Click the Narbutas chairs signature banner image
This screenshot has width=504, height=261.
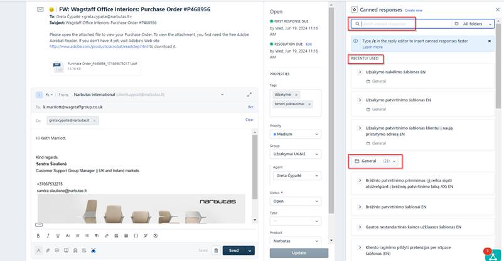[141, 208]
